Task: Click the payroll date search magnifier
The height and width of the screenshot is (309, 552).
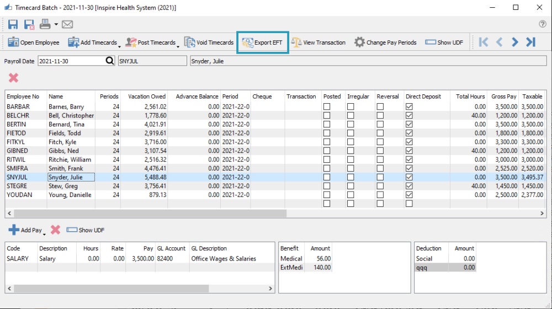Action: [x=110, y=61]
